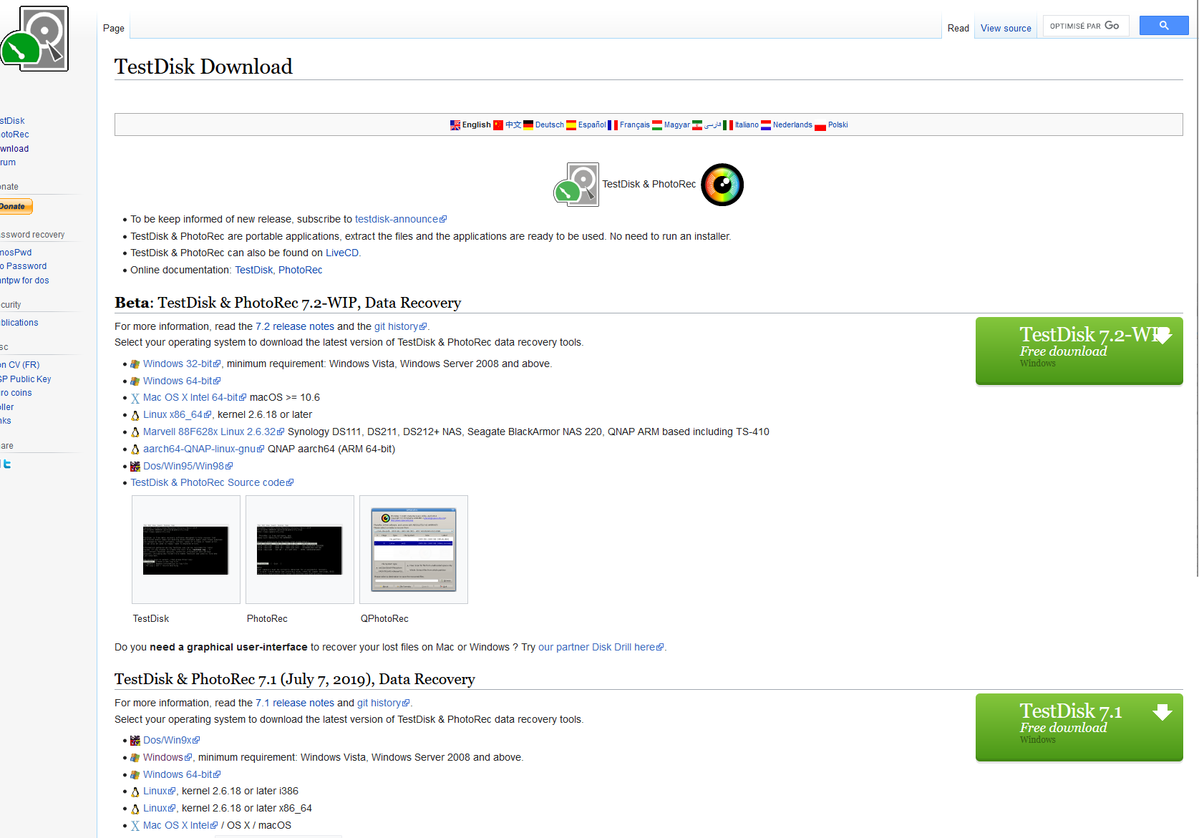The image size is (1199, 838).
Task: Click the Donate button in sidebar
Action: coord(16,206)
